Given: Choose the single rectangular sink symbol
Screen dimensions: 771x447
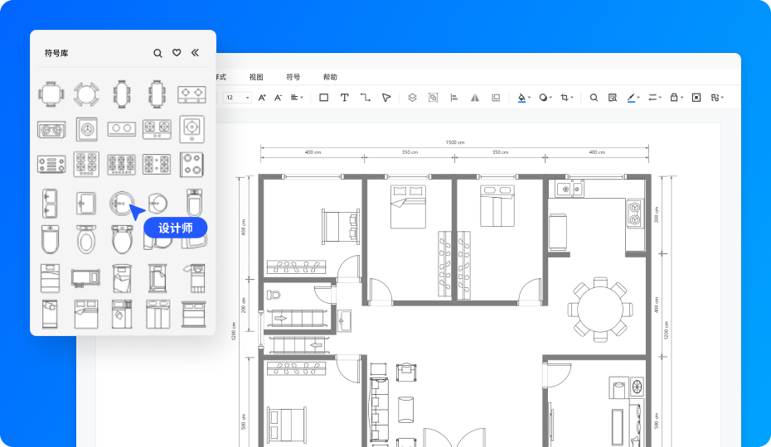Looking at the screenshot, I should [86, 203].
